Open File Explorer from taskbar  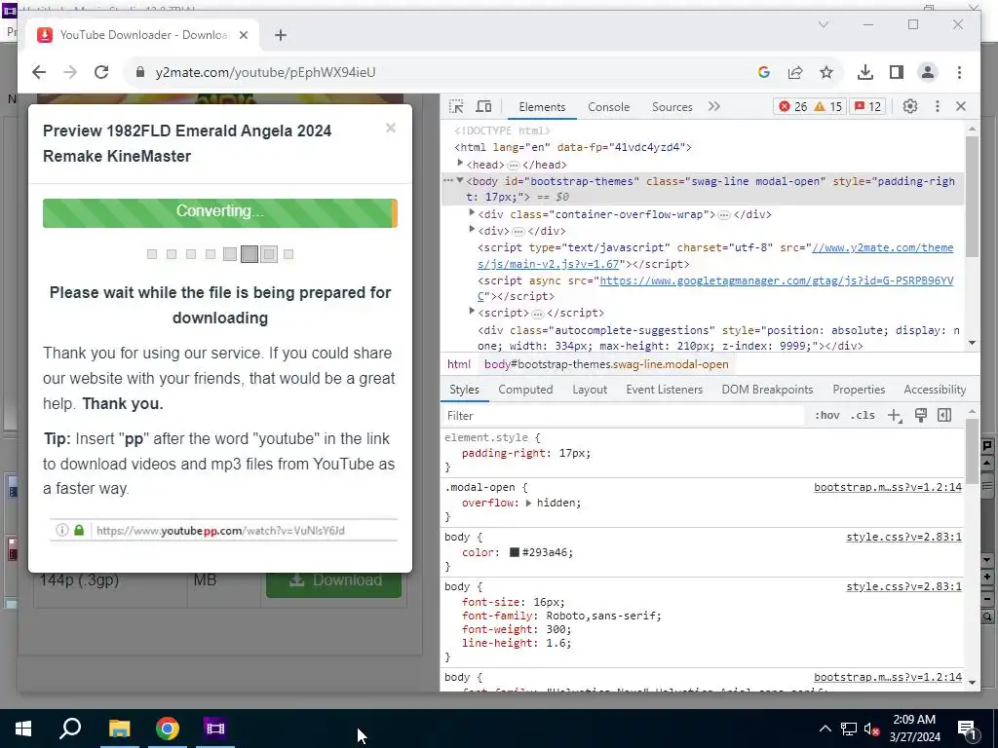[119, 729]
